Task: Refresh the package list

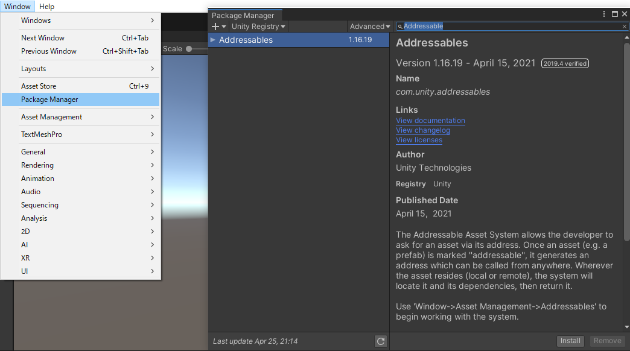Action: [x=381, y=341]
